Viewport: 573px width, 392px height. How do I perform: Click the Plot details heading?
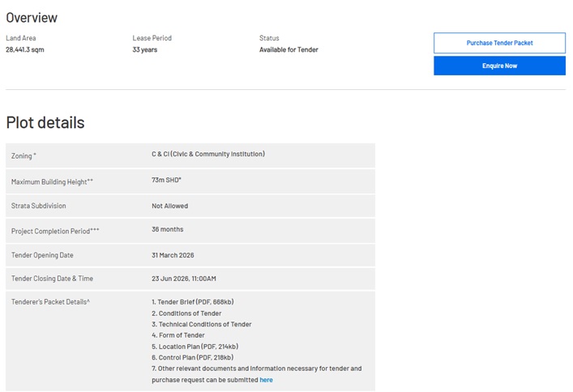coord(45,123)
